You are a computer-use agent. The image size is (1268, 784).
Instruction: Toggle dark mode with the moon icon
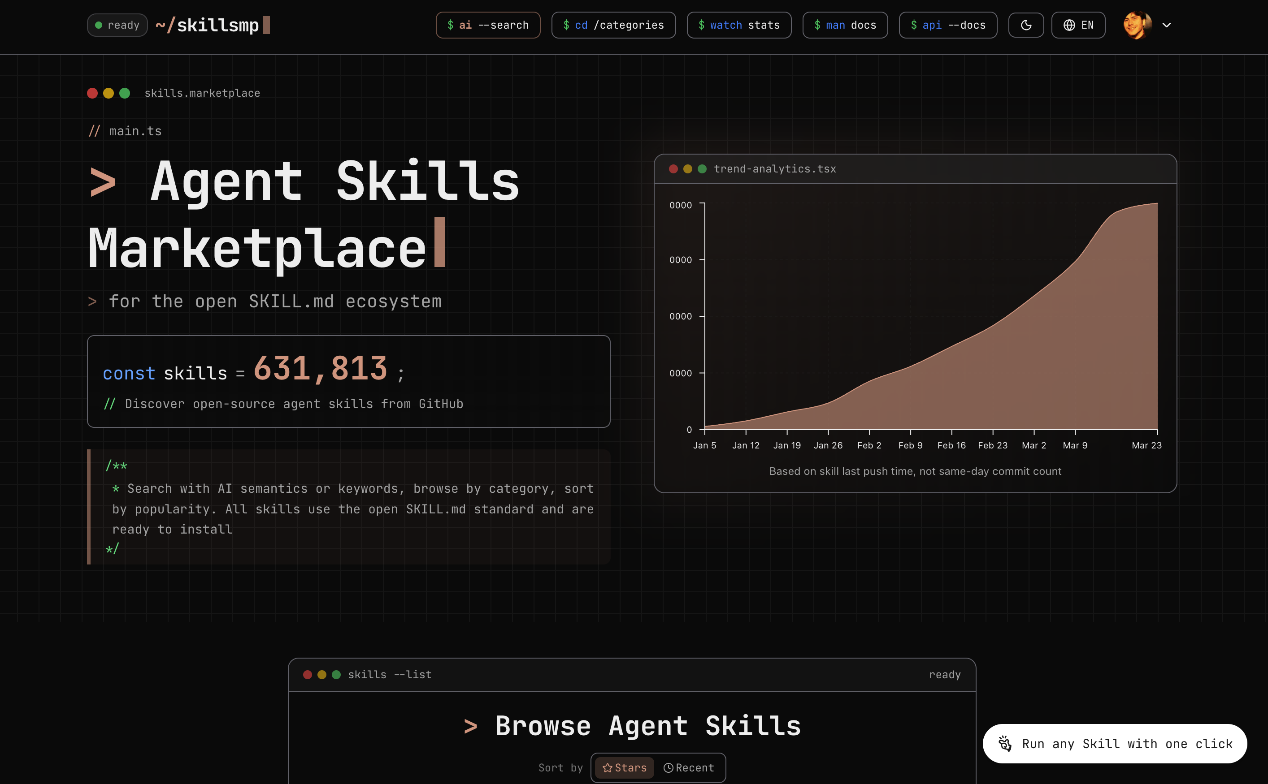1026,25
